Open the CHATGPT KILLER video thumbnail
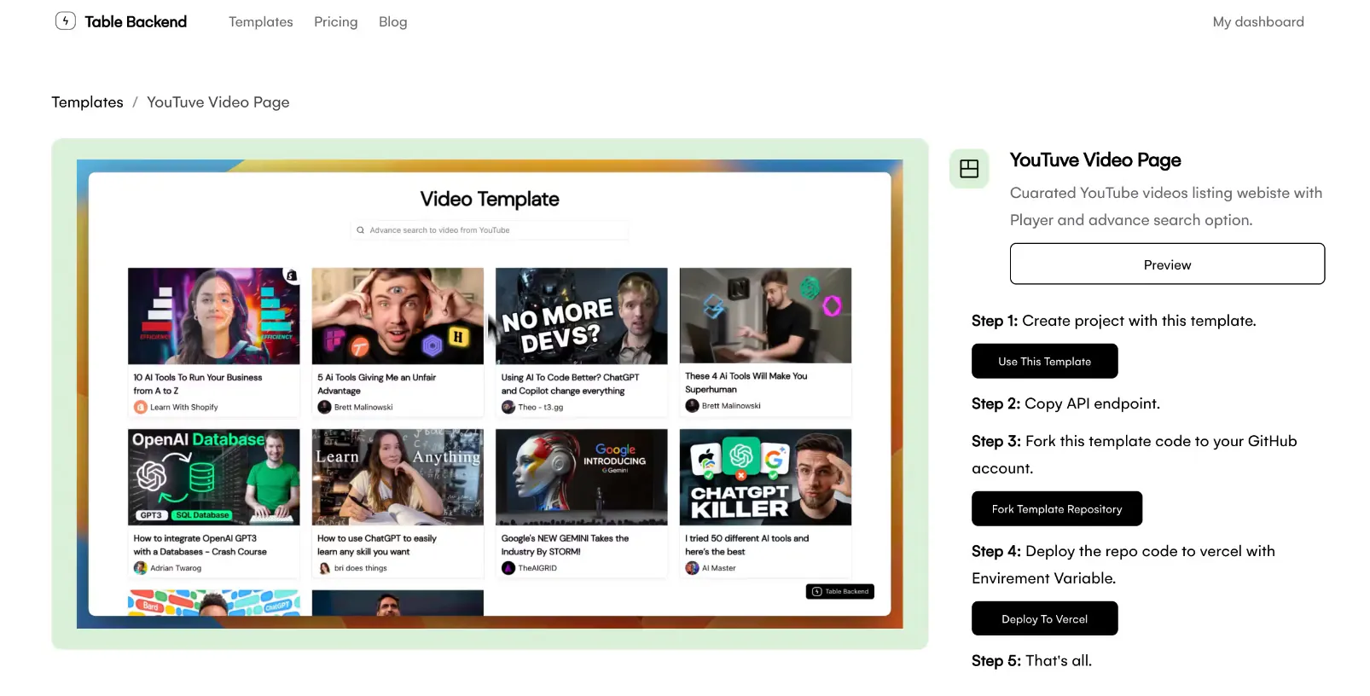Screen dimensions: 1370x696 765,477
